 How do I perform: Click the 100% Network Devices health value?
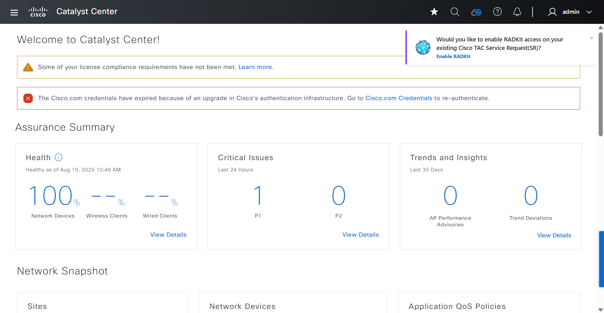click(54, 196)
